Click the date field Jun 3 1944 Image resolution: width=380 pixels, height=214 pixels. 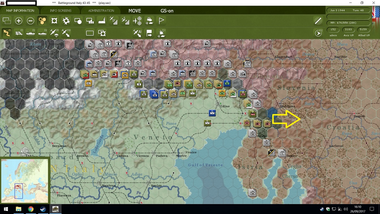tap(338, 10)
